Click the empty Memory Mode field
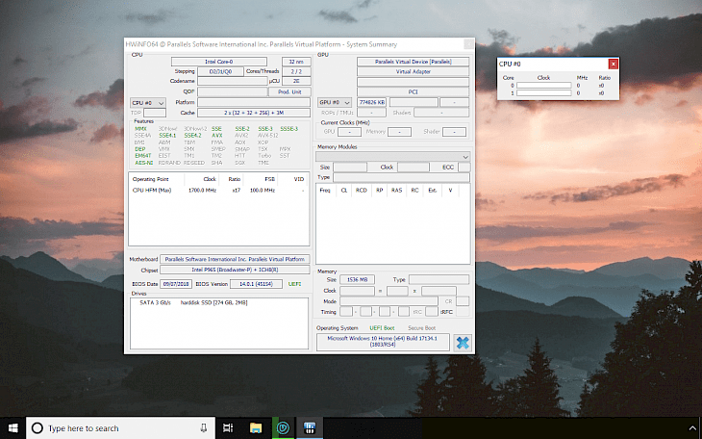This screenshot has width=702, height=439. click(x=389, y=301)
